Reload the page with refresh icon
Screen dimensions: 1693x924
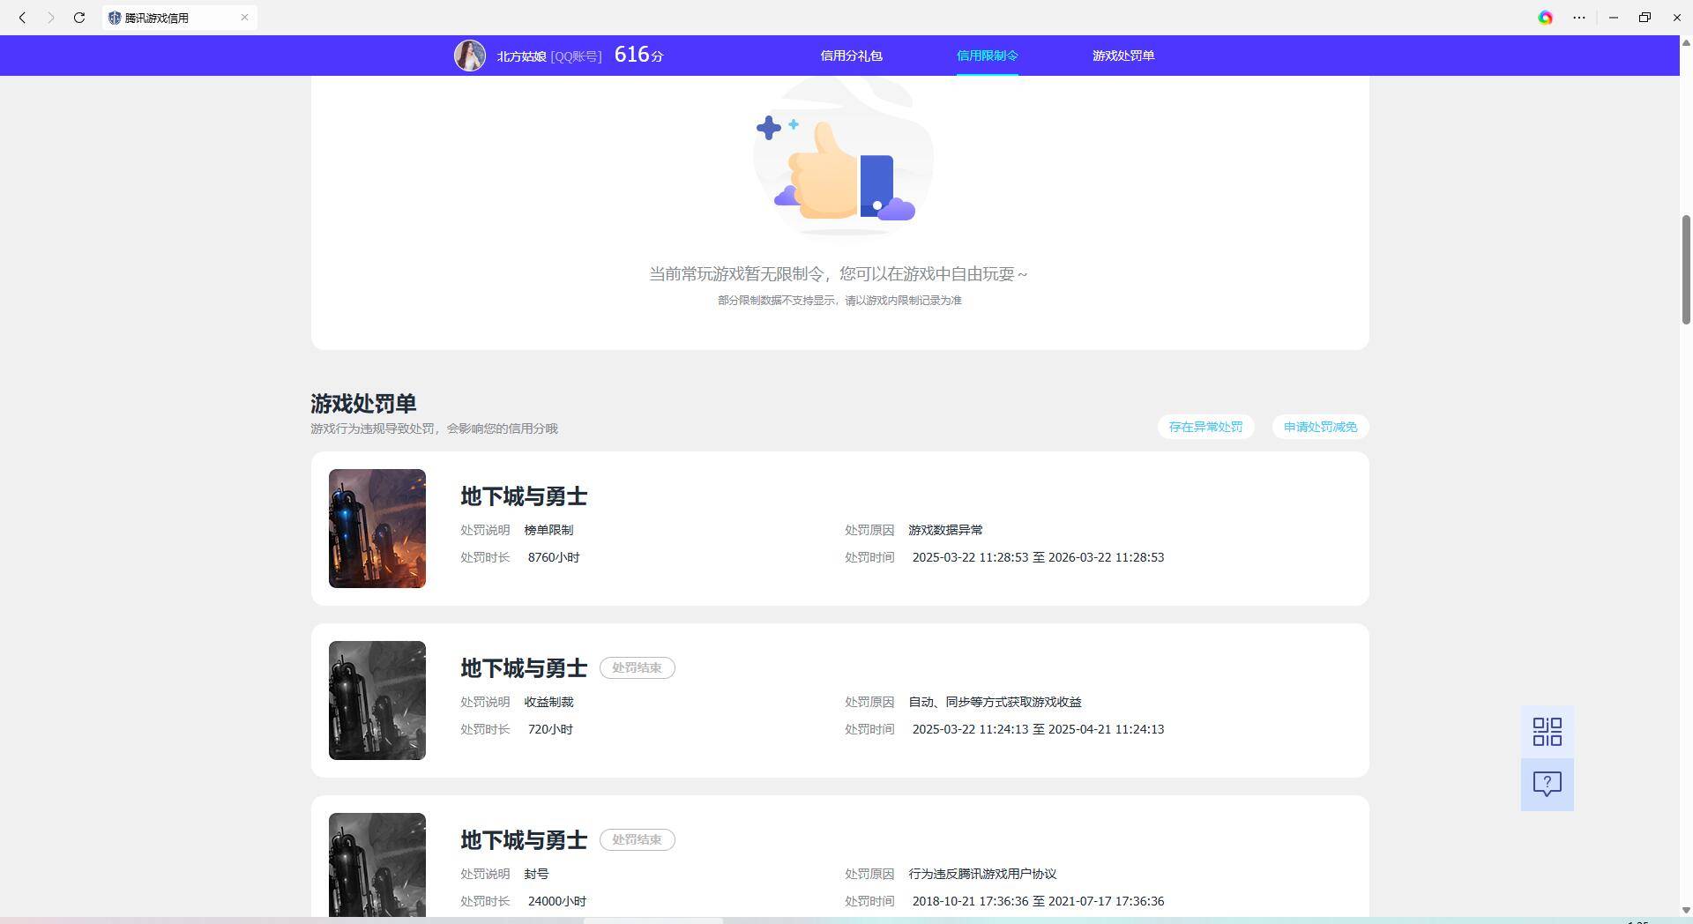click(79, 18)
